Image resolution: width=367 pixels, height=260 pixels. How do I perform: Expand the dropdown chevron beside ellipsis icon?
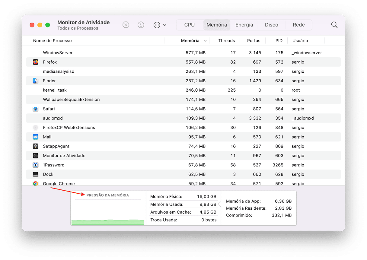(x=165, y=25)
